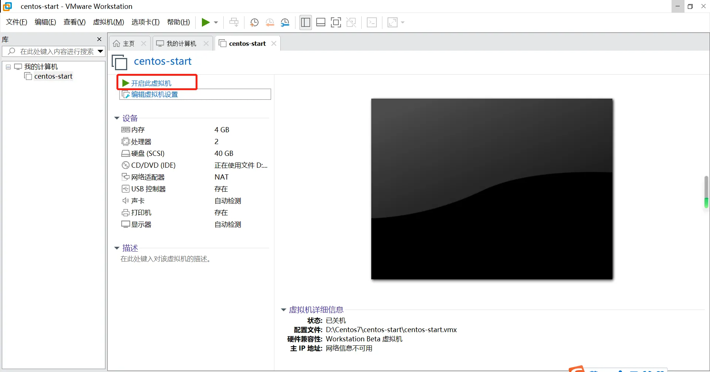Click the 显示器 display entry
Image resolution: width=710 pixels, height=372 pixels.
click(136, 224)
